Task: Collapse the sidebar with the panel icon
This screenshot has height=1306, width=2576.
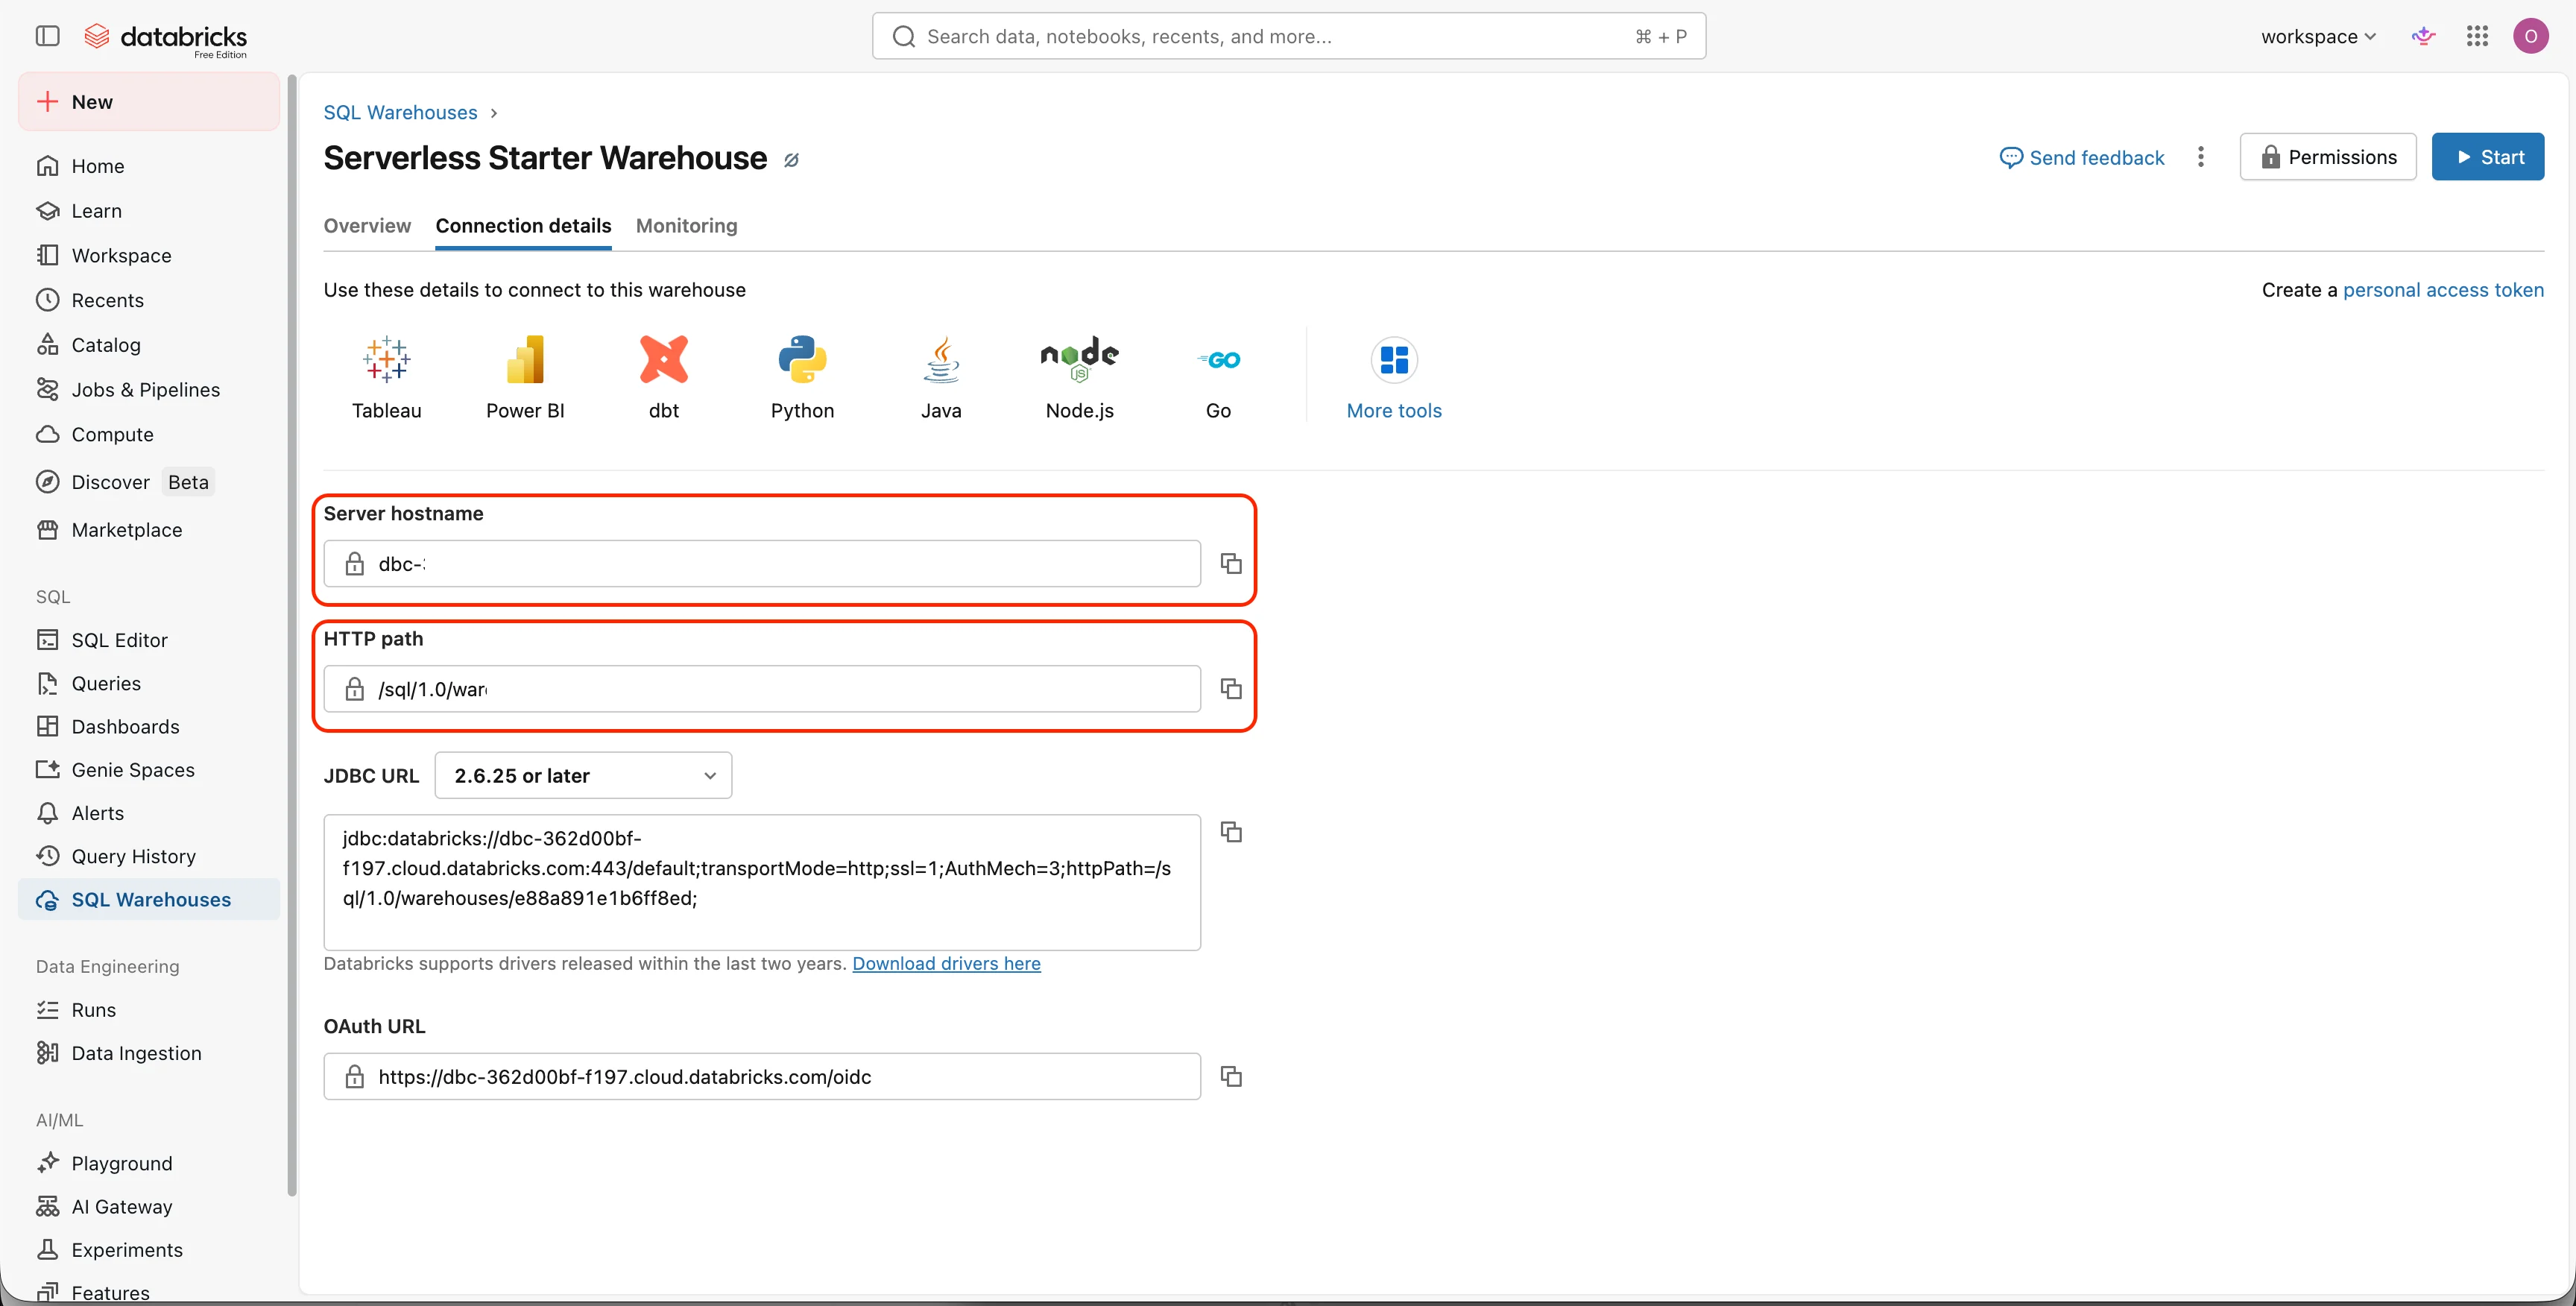Action: pyautogui.click(x=47, y=36)
